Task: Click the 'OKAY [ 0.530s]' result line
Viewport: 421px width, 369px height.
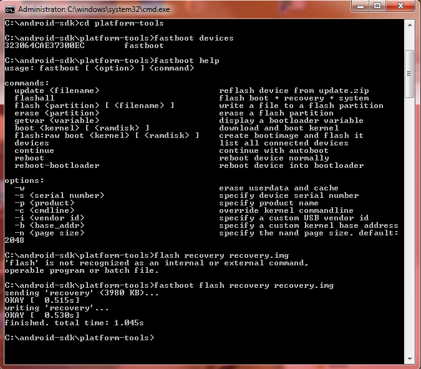Action: pyautogui.click(x=42, y=315)
